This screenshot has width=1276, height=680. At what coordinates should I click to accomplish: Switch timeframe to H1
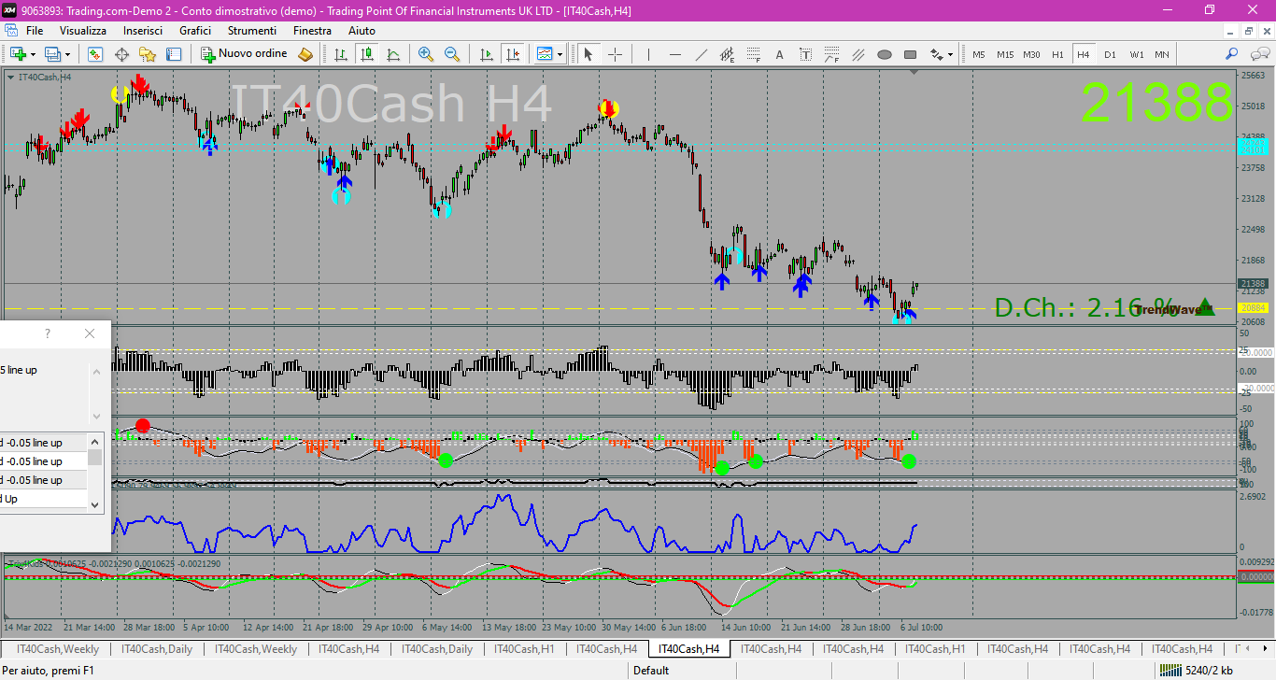coord(1057,54)
